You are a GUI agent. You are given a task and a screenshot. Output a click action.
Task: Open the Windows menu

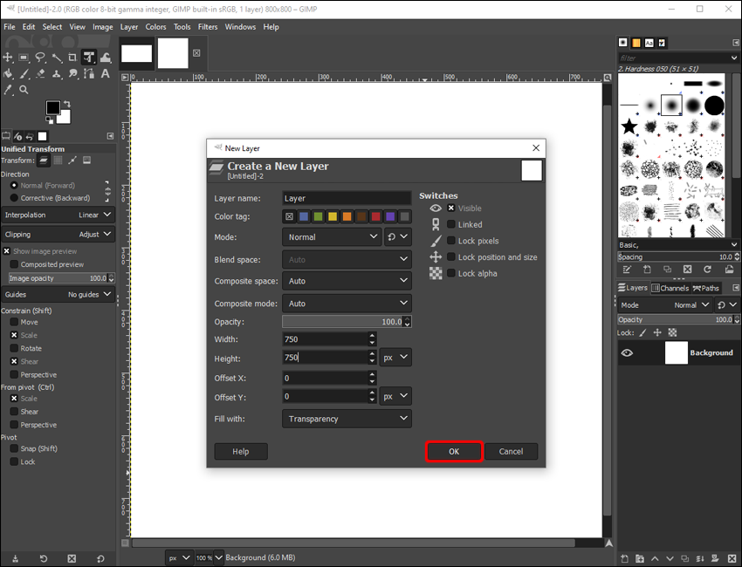(240, 27)
